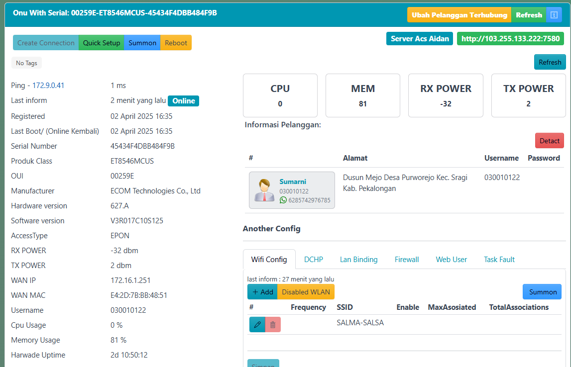571x367 pixels.
Task: Go to the Web User tab
Action: pos(451,260)
